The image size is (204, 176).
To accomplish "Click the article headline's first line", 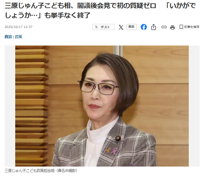I will (x=100, y=6).
